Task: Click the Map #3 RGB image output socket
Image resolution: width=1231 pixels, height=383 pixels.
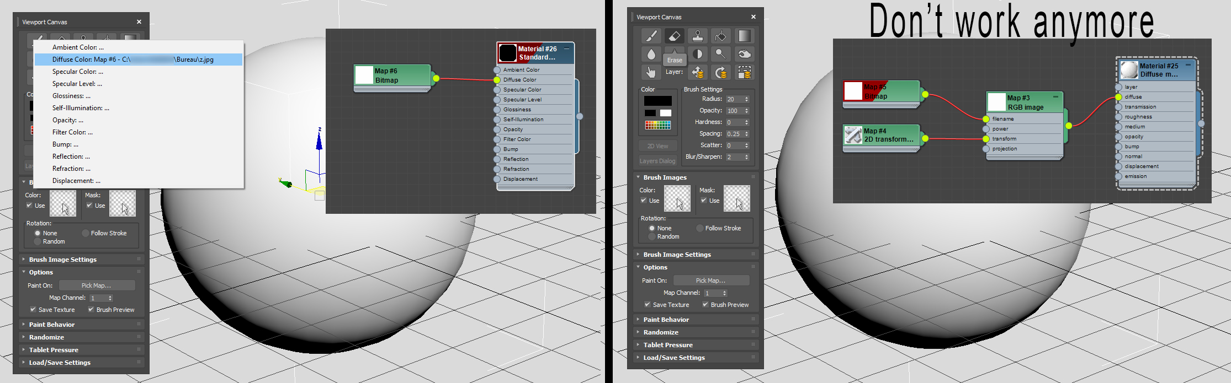Action: [1069, 126]
